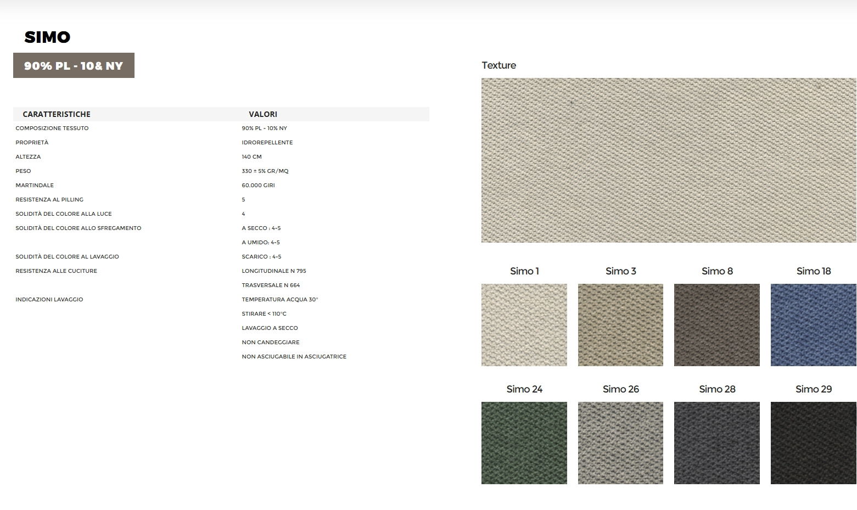Select the Simo 29 black fabric swatch

(x=814, y=443)
